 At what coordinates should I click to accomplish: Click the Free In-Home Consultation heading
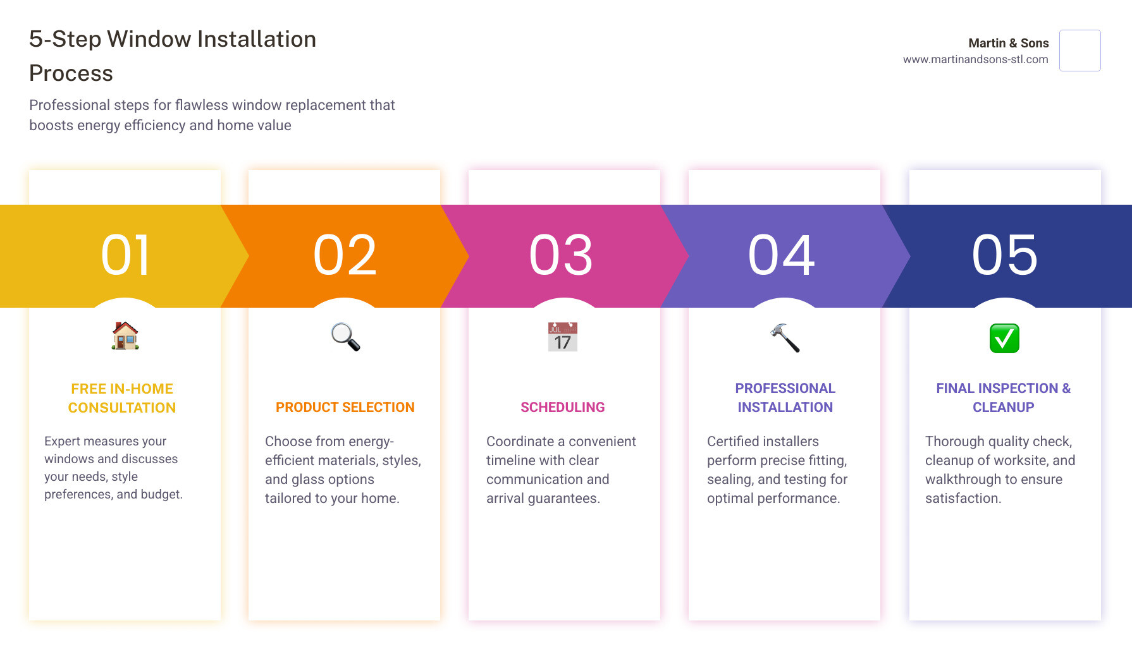[x=122, y=398]
